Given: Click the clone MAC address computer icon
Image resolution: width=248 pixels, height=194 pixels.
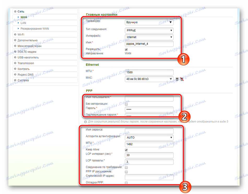Looking at the screenshot, I should [x=177, y=79].
